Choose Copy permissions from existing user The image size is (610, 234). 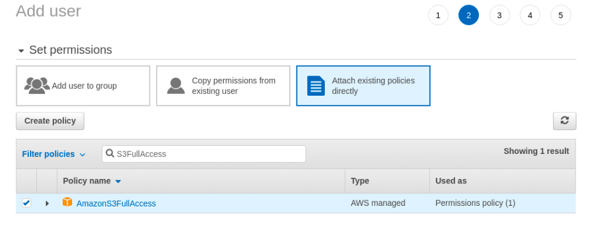point(223,86)
